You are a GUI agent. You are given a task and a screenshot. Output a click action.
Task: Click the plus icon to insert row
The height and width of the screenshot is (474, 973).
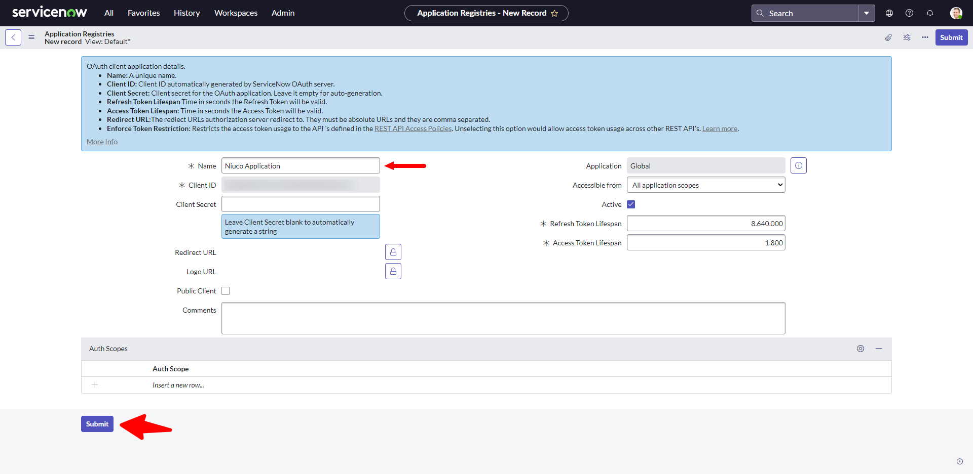tap(95, 385)
